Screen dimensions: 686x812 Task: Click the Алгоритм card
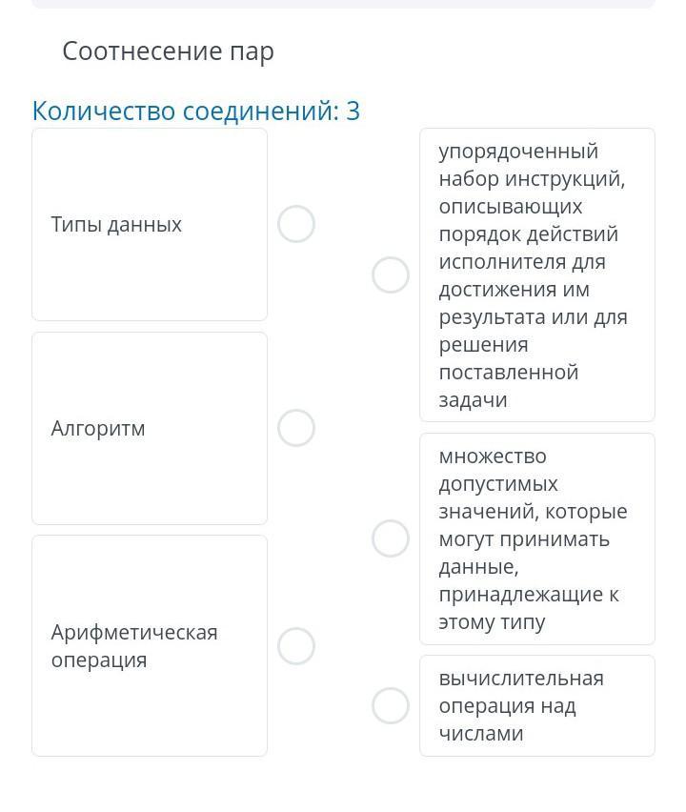[150, 477]
